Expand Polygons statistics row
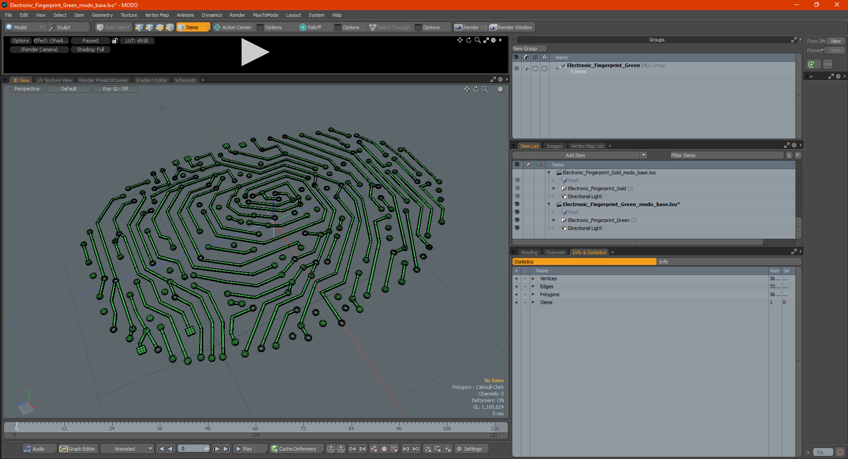The width and height of the screenshot is (848, 459). click(x=533, y=294)
